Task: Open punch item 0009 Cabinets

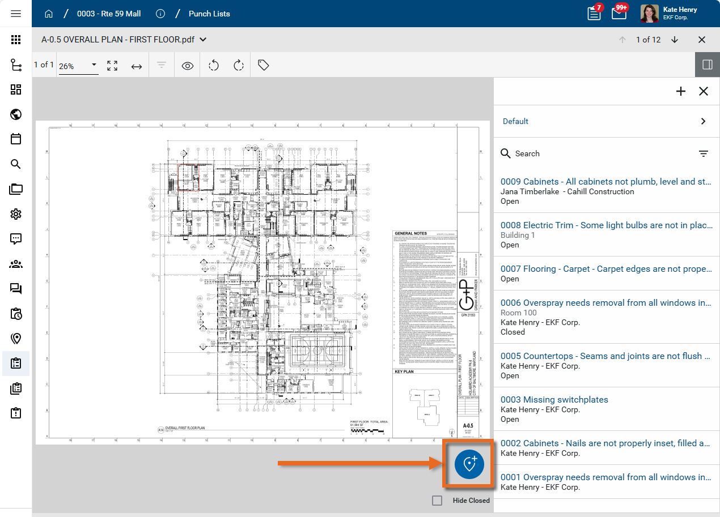Action: [605, 182]
